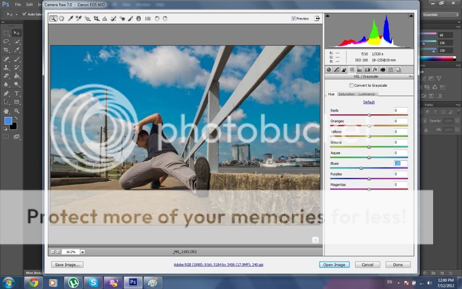
Task: Rotate image 90° counterclockwise
Action: 157,19
